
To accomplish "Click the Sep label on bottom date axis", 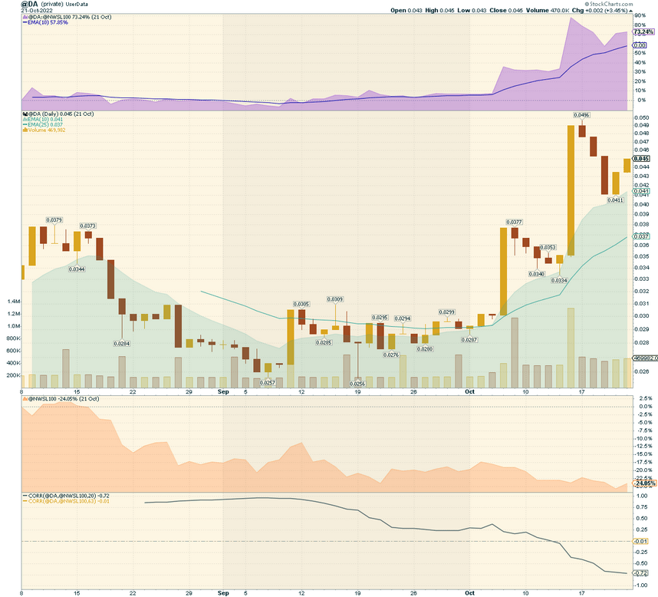I will click(223, 593).
